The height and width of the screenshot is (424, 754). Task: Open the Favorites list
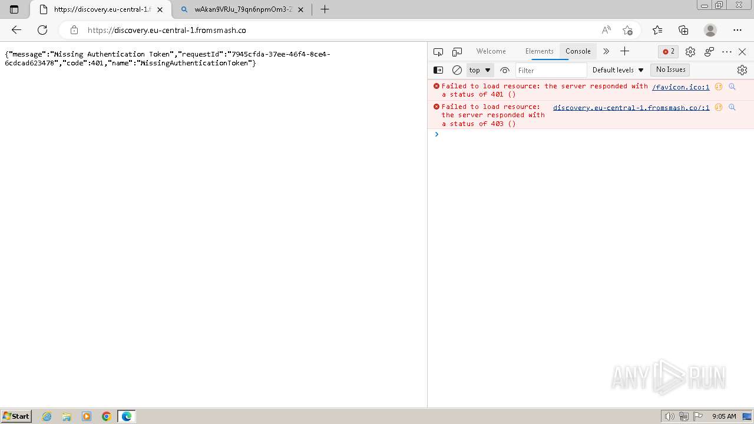(657, 30)
